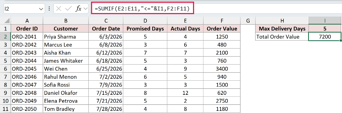Select order date 6/25/2026

106,69
